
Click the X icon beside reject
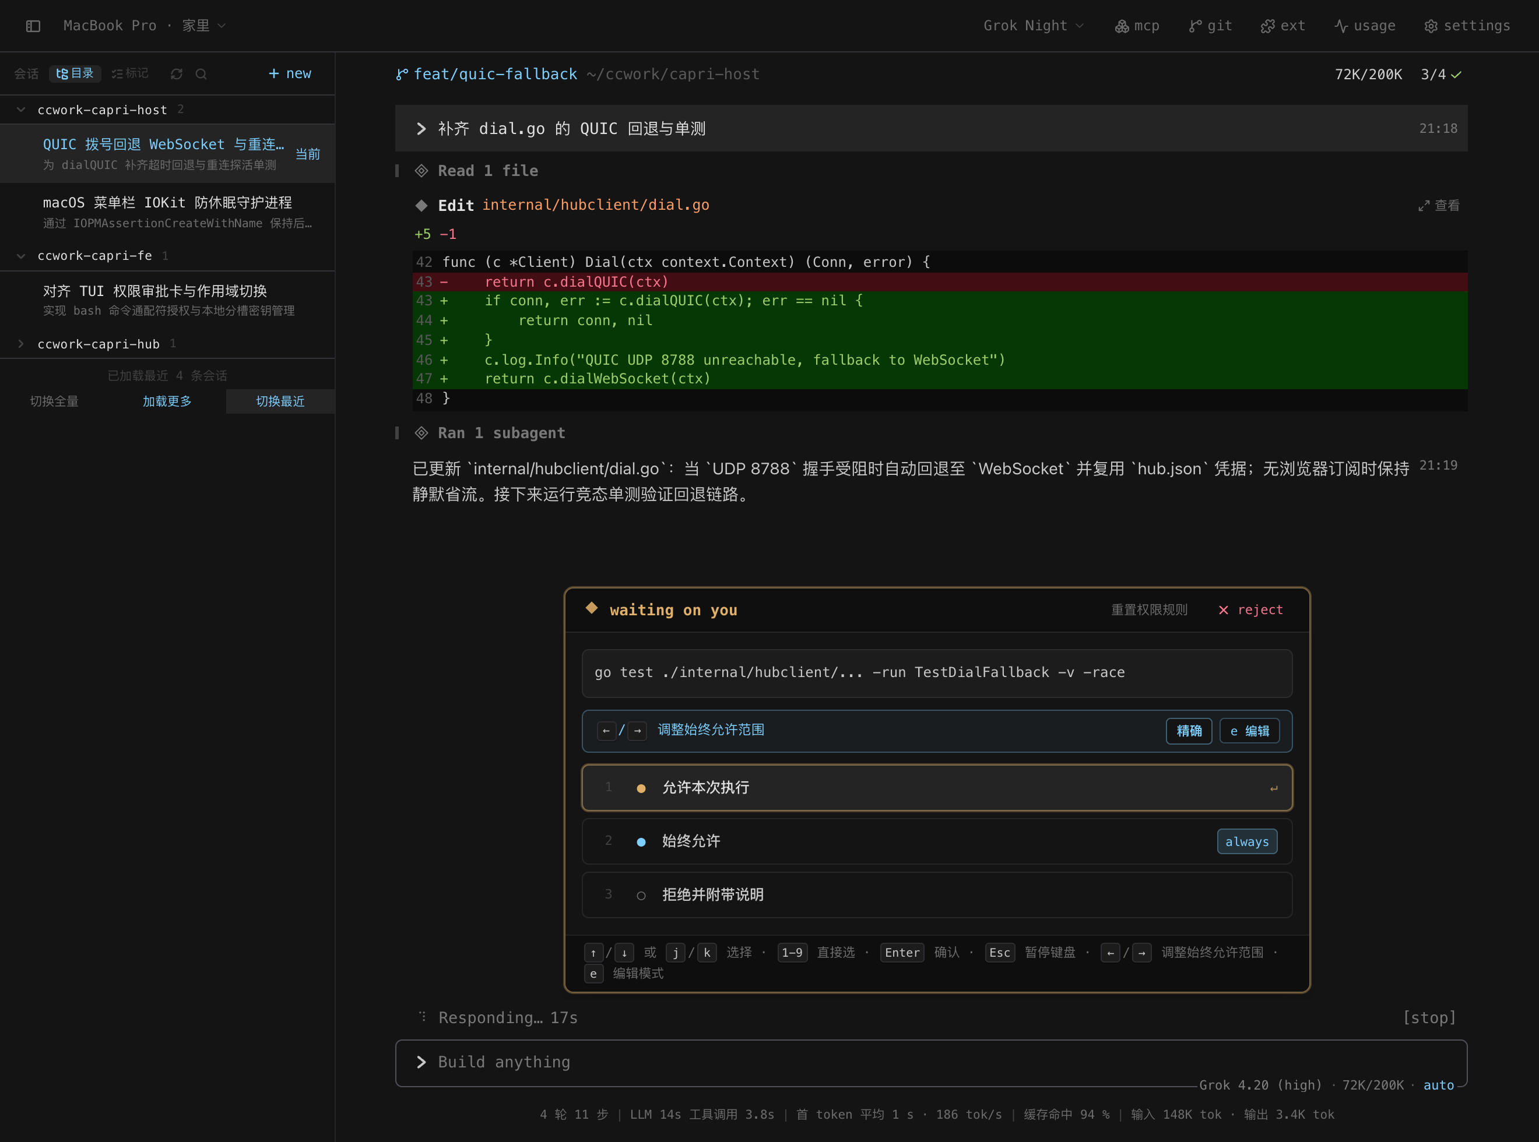point(1224,609)
